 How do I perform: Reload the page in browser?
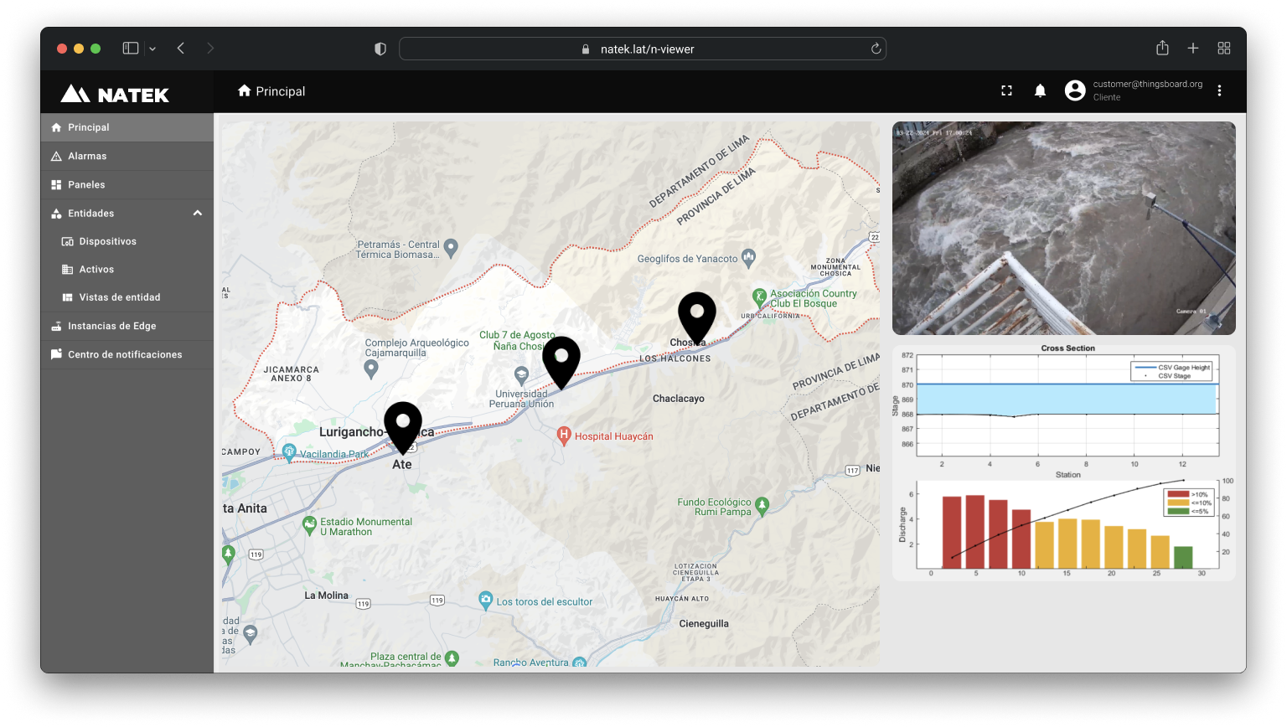tap(876, 49)
